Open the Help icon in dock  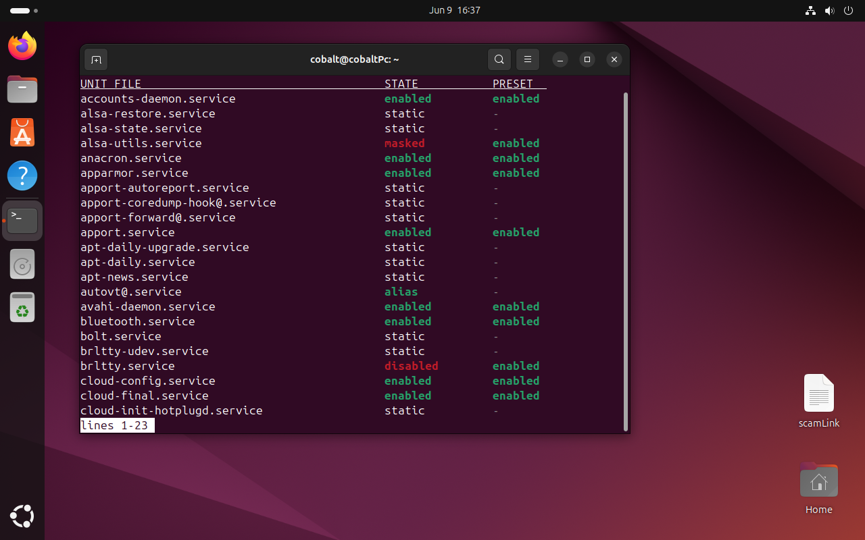click(x=22, y=175)
